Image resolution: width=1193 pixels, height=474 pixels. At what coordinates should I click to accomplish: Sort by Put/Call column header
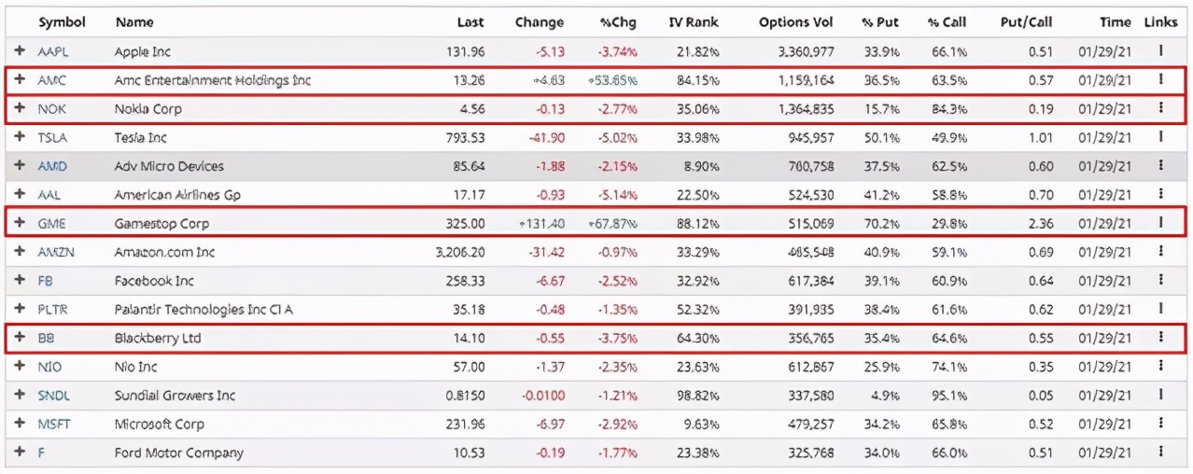(x=1027, y=21)
